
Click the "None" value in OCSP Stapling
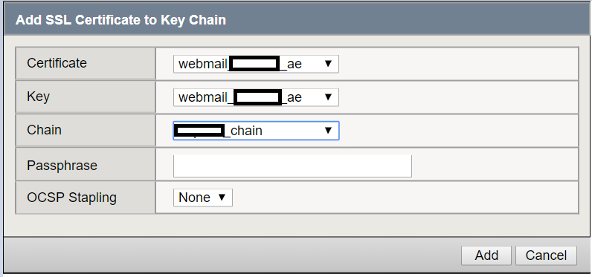[194, 198]
